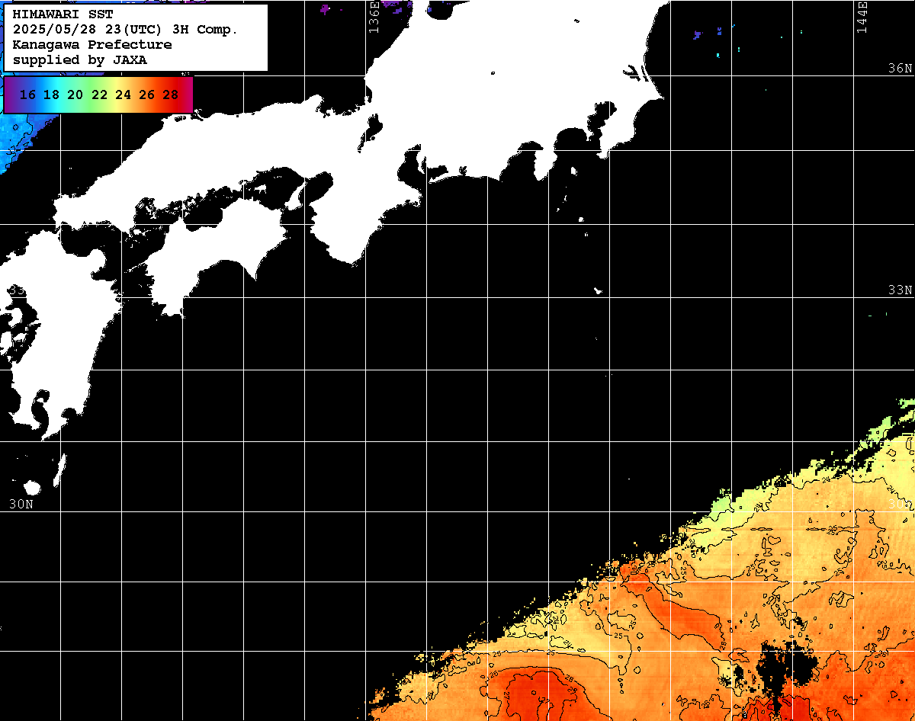Click the HIMAWARI SST title text

tap(63, 14)
